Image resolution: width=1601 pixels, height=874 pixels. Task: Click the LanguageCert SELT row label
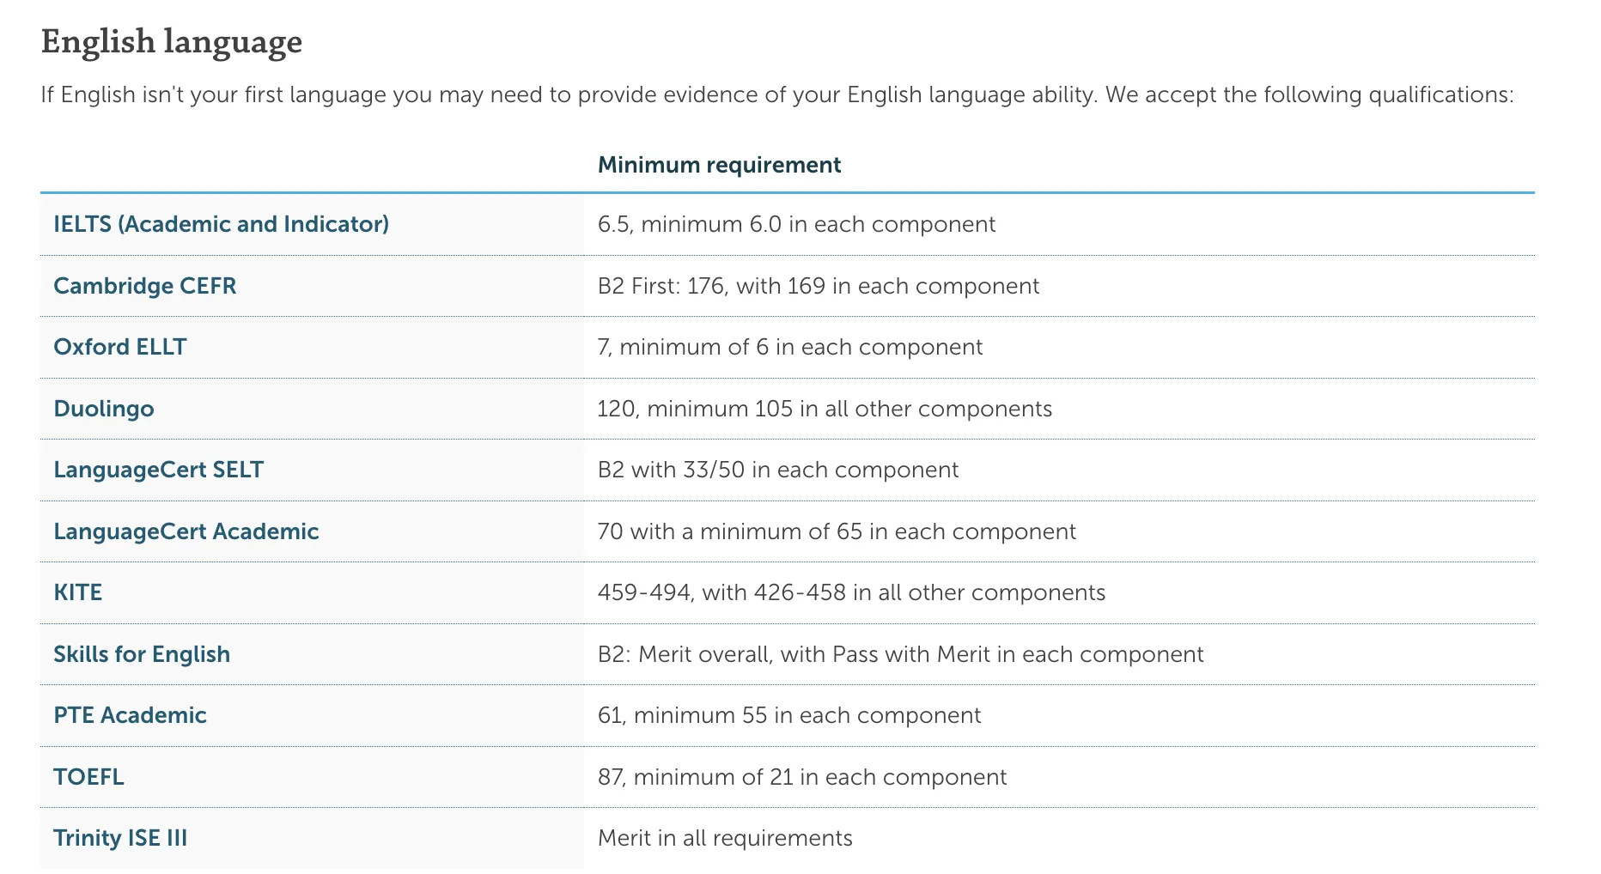click(x=158, y=470)
